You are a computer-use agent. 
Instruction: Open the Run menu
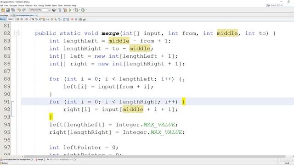click(35, 5)
